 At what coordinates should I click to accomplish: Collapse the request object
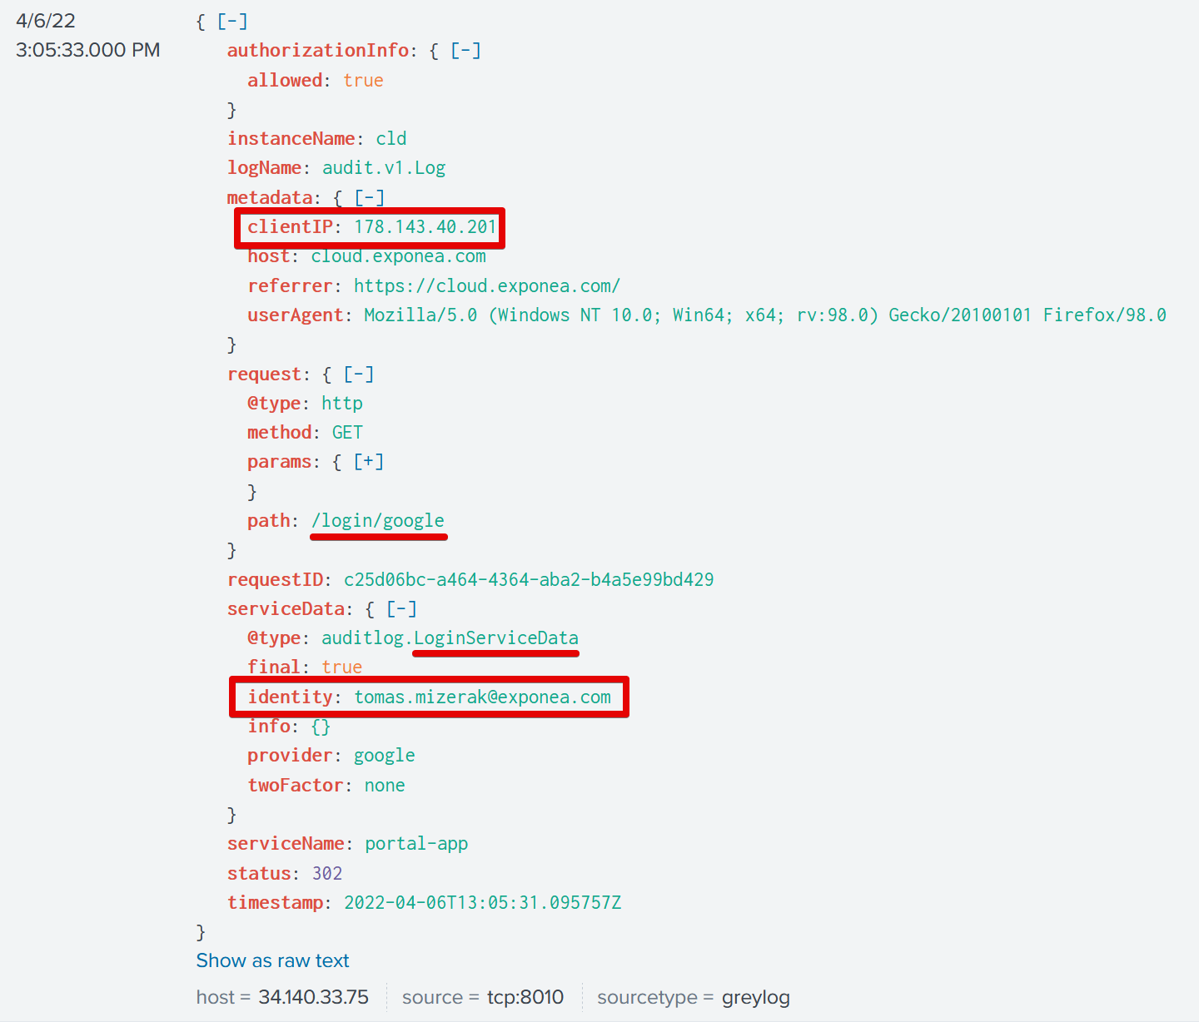(x=359, y=375)
